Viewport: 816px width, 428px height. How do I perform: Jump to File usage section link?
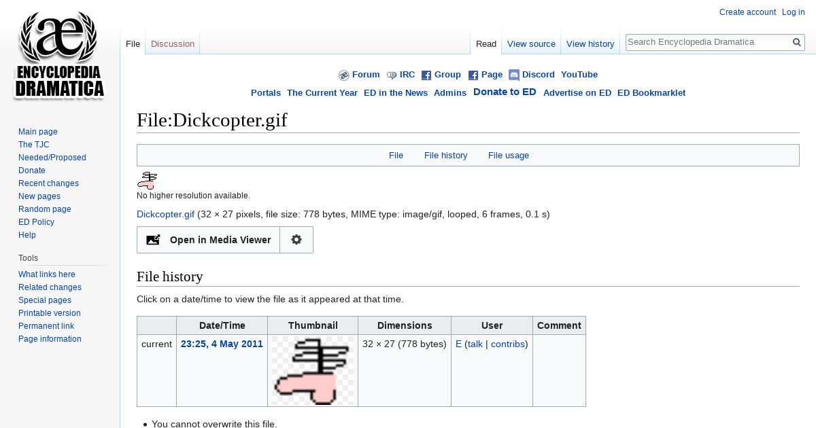click(509, 156)
